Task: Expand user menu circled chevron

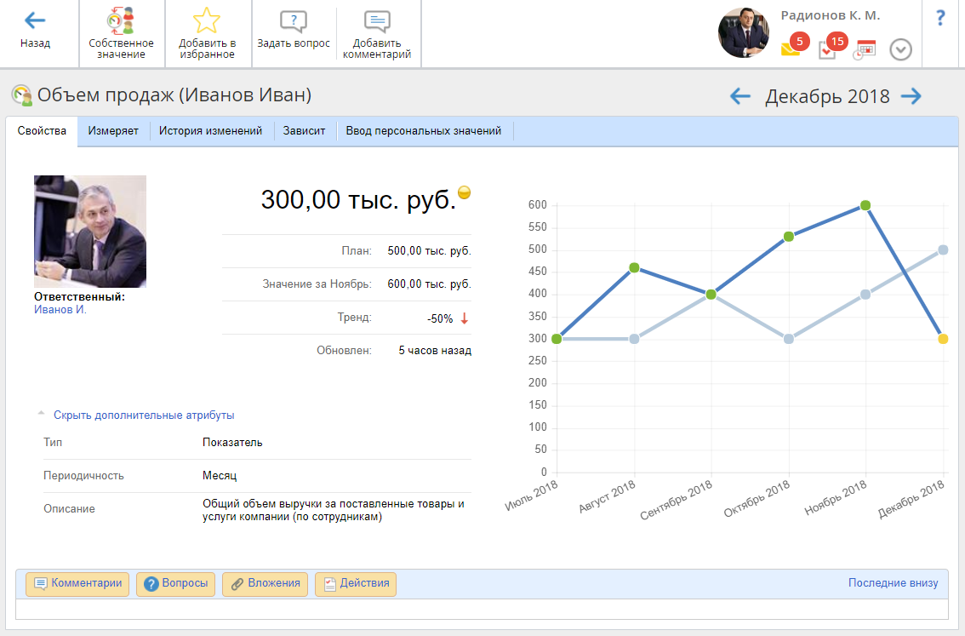Action: [x=900, y=50]
